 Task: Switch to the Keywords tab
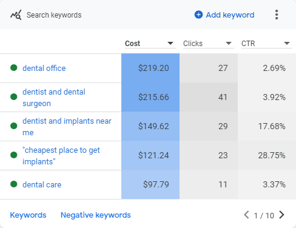[28, 215]
